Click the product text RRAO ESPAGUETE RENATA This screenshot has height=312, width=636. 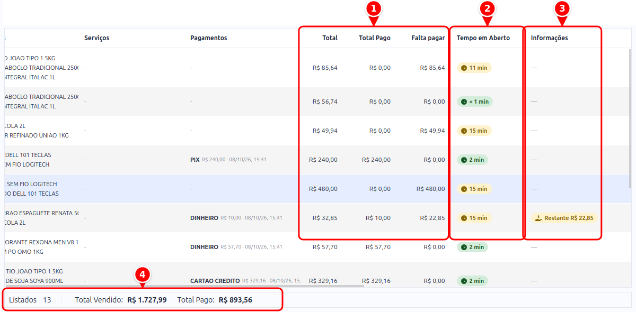41,213
